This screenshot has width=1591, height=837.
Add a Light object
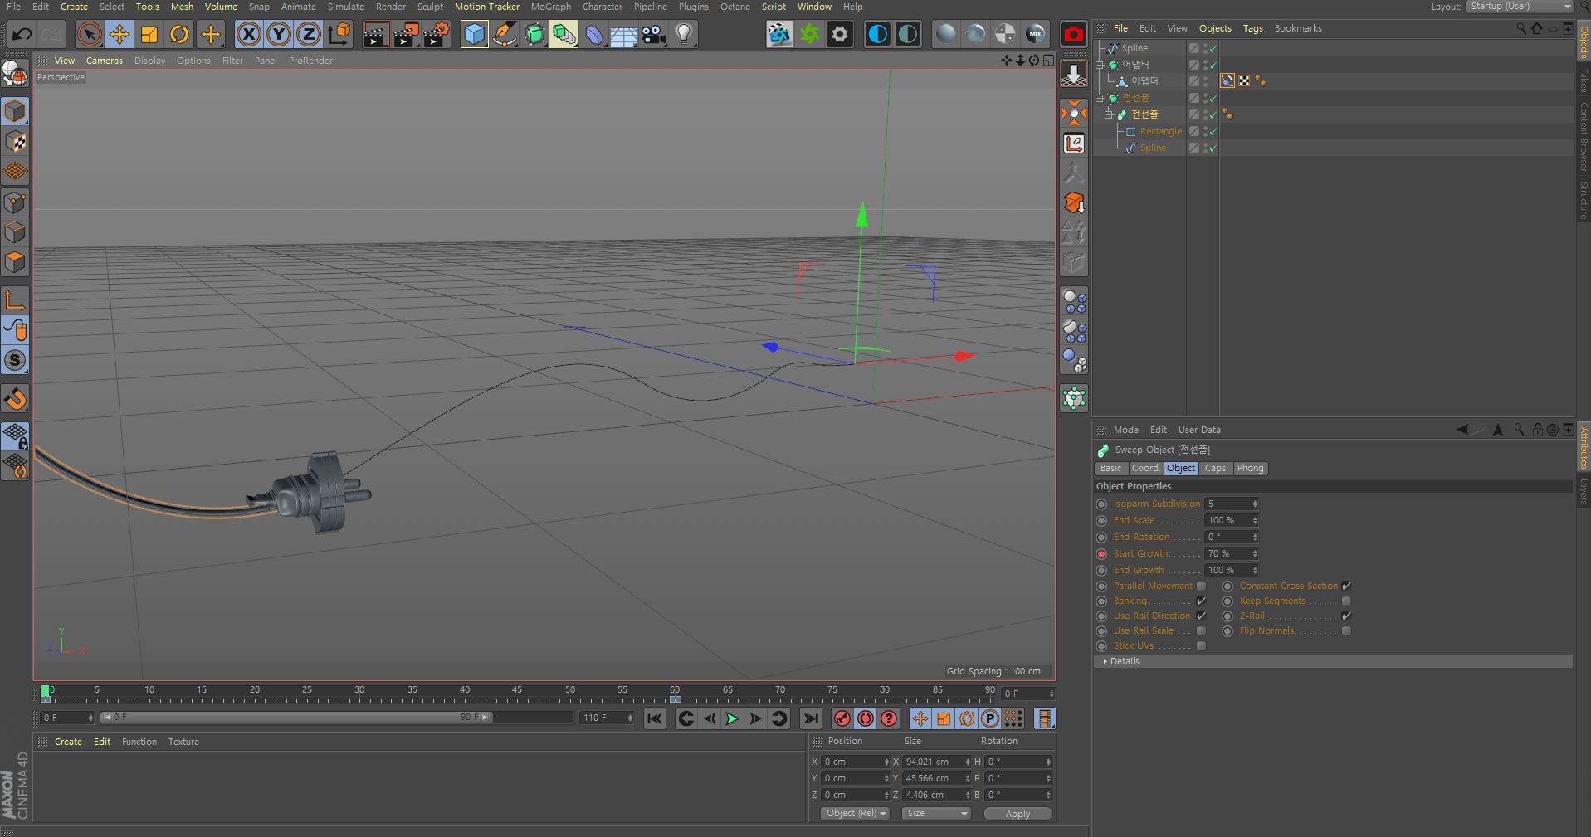[x=684, y=34]
